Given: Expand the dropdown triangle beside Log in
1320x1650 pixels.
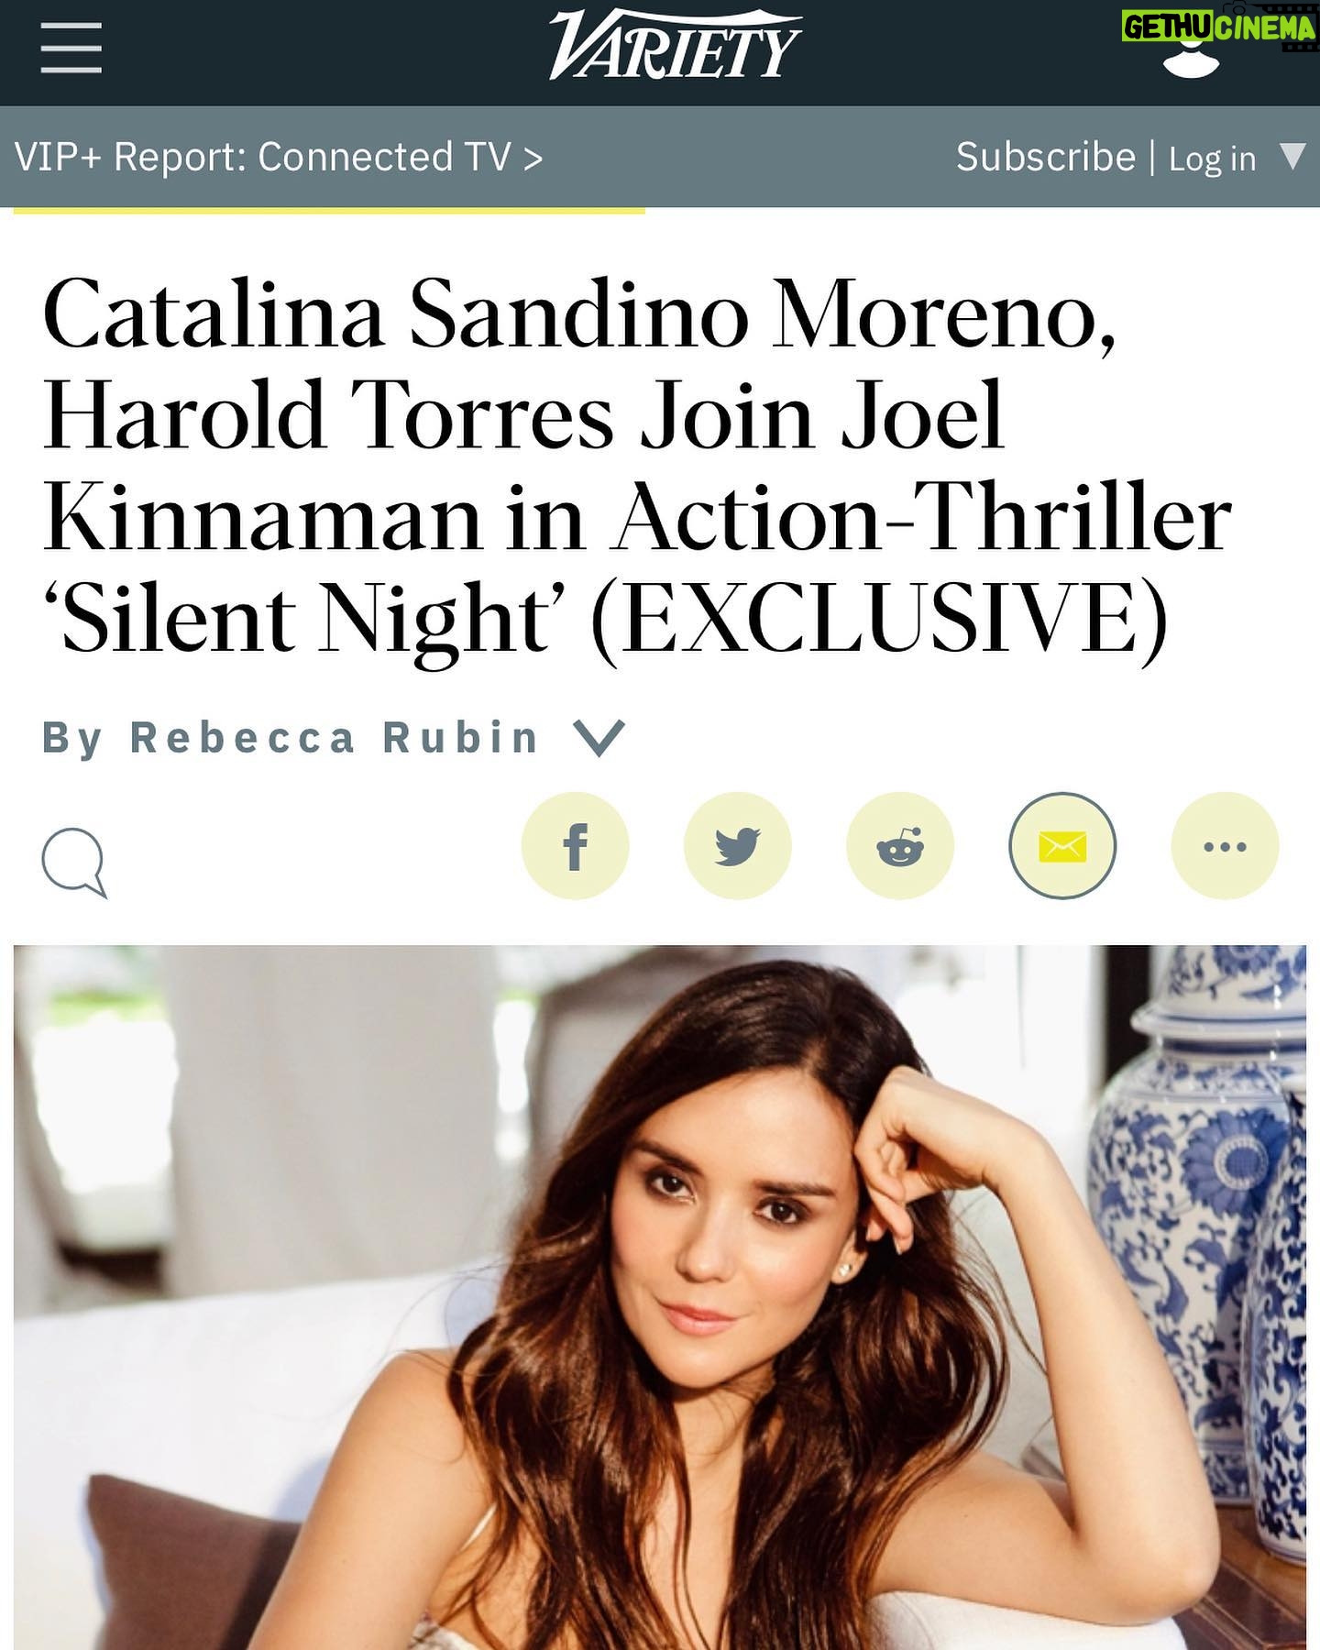Looking at the screenshot, I should pos(1292,157).
